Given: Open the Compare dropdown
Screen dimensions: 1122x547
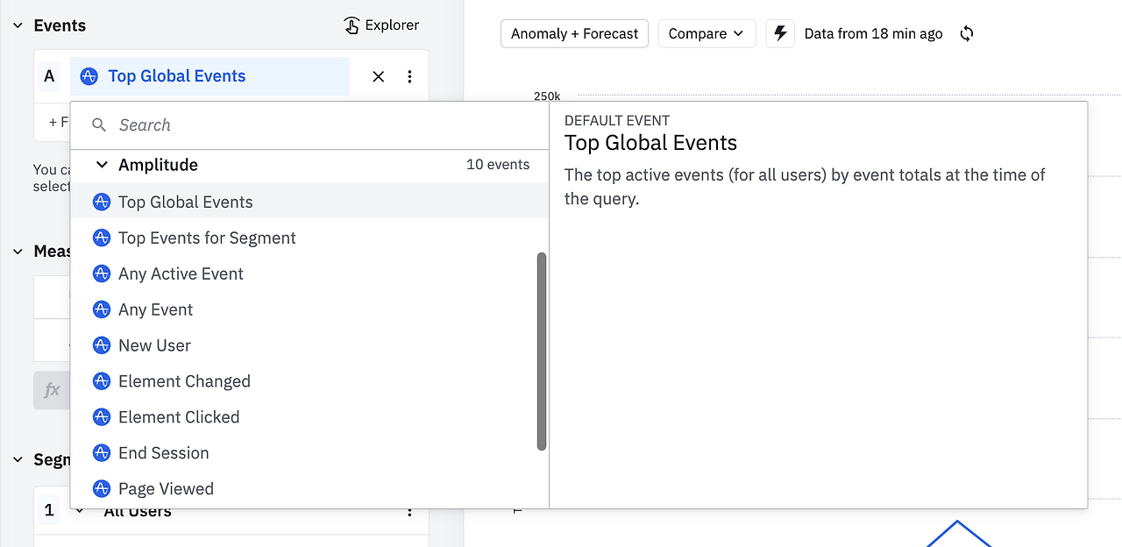Looking at the screenshot, I should [x=707, y=33].
